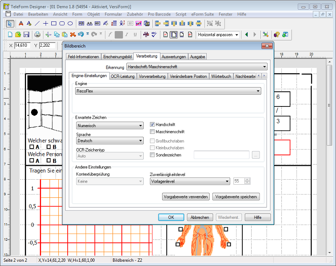
Task: Uncheck the Handschrift checkbox
Action: pyautogui.click(x=153, y=125)
